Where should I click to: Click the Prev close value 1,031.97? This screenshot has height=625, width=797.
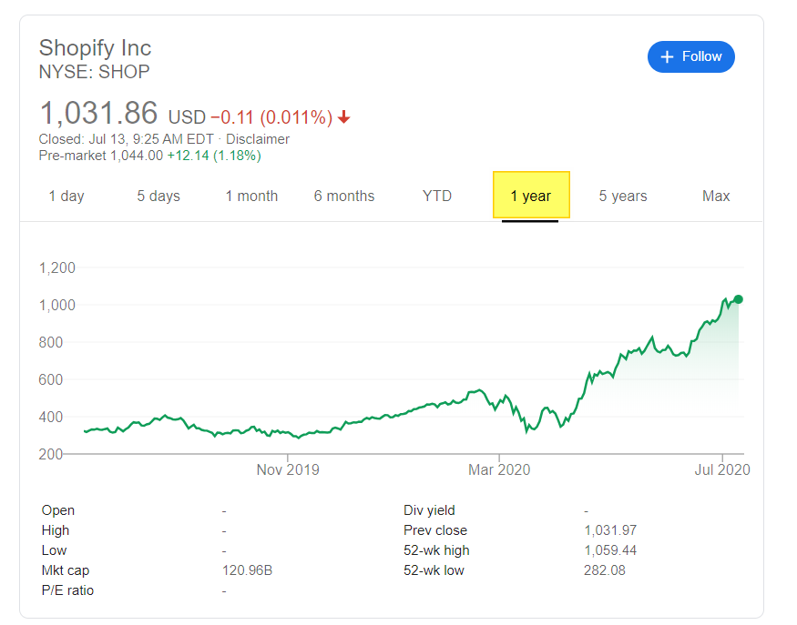coord(610,530)
